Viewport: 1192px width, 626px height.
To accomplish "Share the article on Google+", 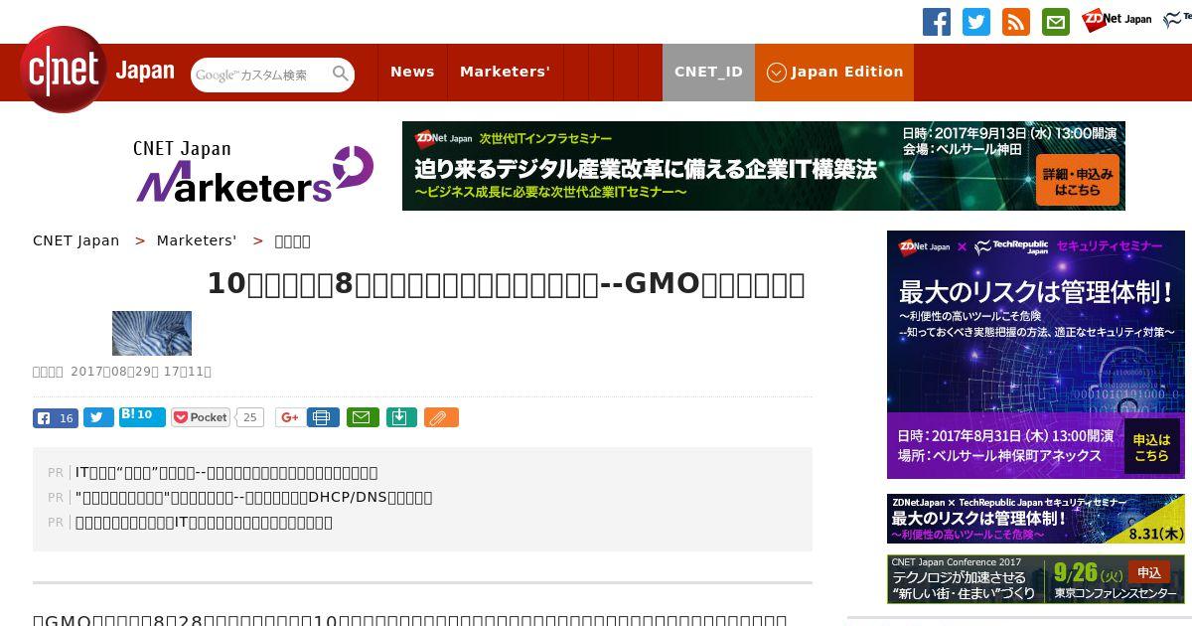I will pos(290,417).
